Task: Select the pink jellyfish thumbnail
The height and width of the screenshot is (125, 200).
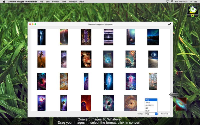Action: (131, 81)
